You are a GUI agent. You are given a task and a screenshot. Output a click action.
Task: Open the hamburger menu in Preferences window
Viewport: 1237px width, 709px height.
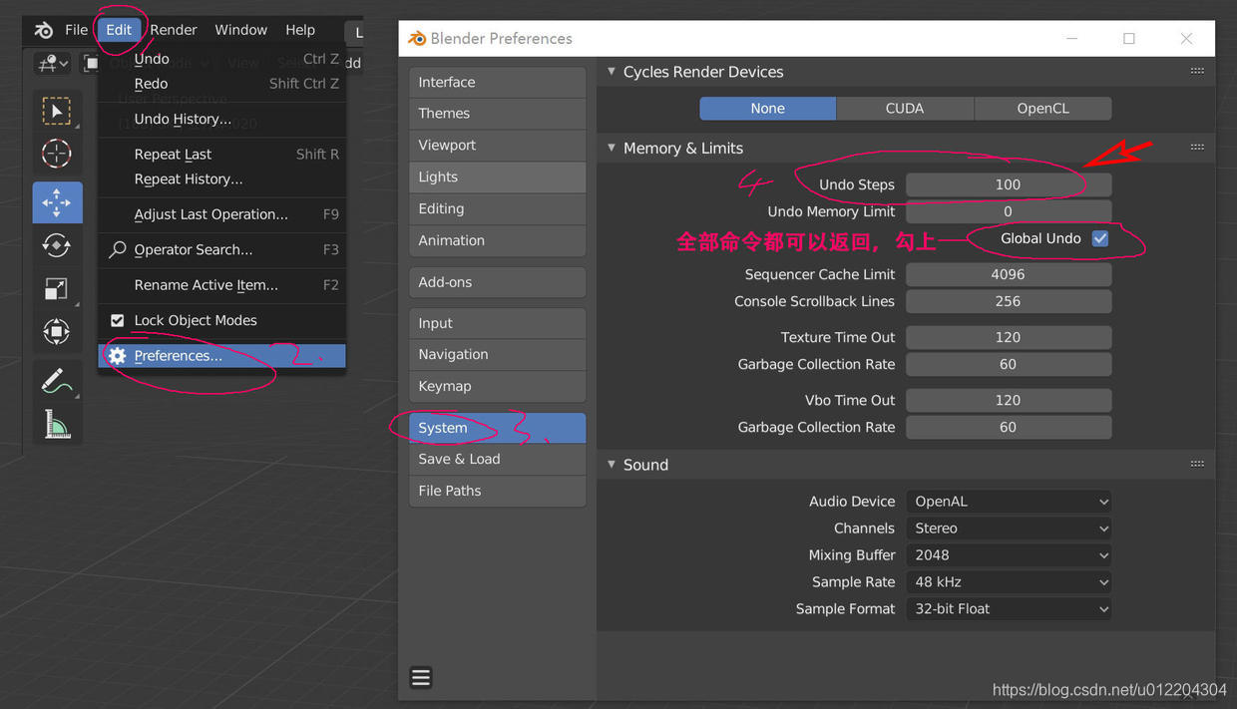point(421,677)
